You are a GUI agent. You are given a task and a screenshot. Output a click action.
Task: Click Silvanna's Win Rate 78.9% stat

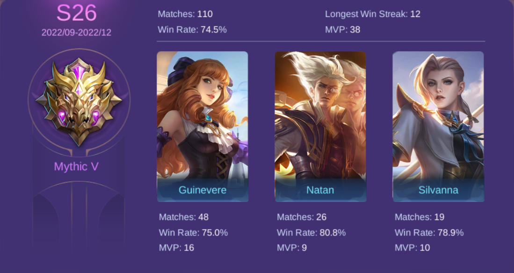click(x=429, y=233)
